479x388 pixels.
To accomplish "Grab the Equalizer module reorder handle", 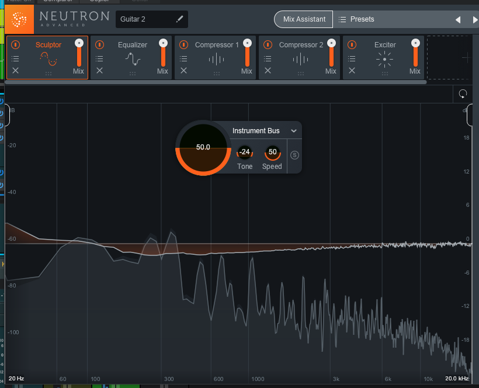I will (x=132, y=74).
